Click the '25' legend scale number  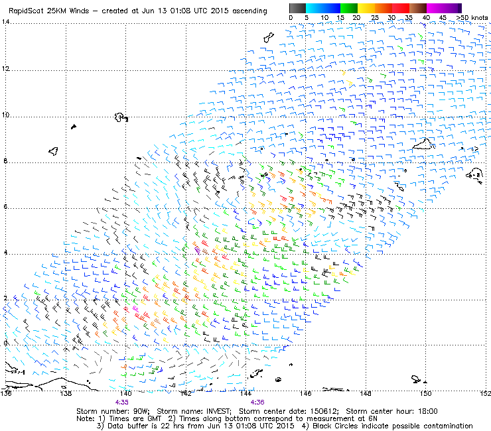pyautogui.click(x=375, y=18)
